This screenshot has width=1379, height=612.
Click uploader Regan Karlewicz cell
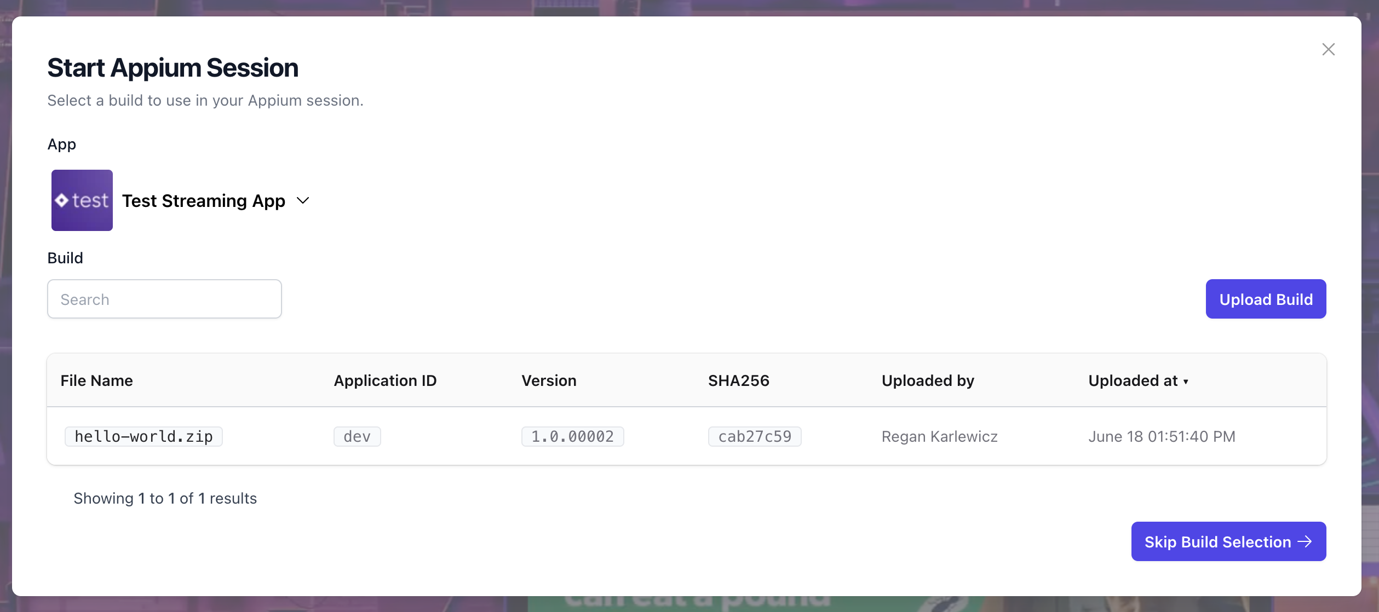pos(939,436)
